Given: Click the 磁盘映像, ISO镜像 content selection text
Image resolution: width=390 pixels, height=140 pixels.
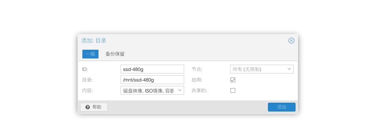Looking at the screenshot, I should [x=149, y=91].
